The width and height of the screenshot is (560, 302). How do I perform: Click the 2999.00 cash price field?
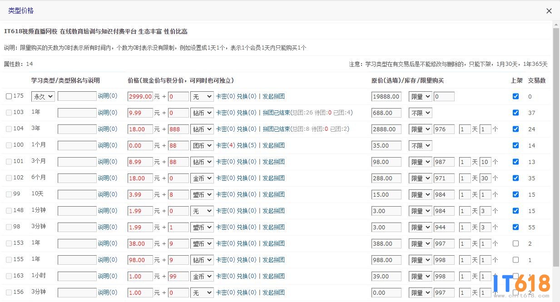click(140, 96)
